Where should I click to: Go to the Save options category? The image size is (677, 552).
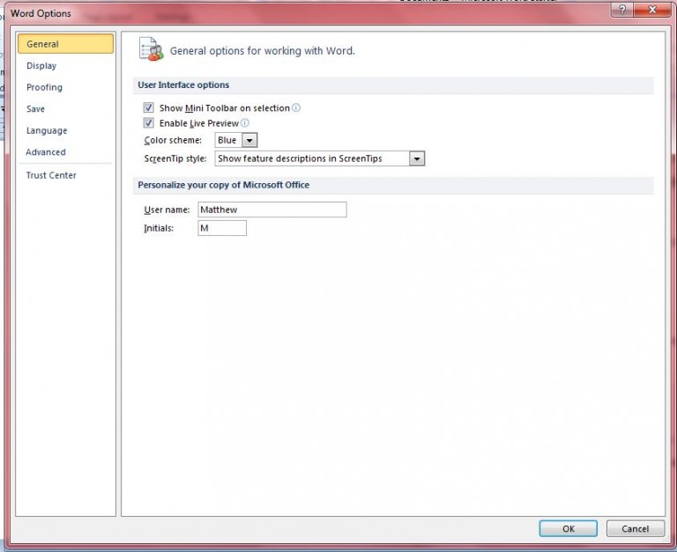point(35,109)
